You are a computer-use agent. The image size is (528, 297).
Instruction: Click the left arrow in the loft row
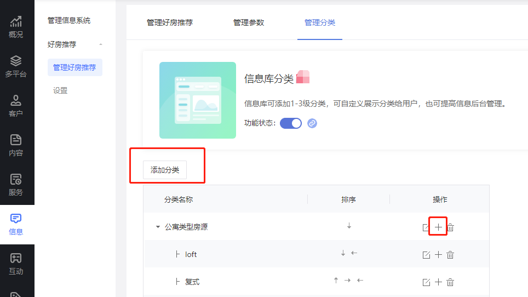(x=354, y=253)
